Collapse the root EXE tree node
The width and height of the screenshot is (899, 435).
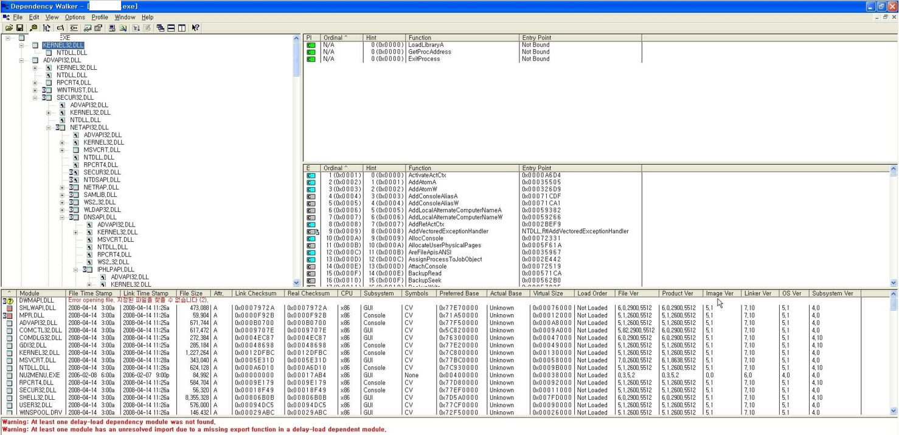tap(7, 38)
